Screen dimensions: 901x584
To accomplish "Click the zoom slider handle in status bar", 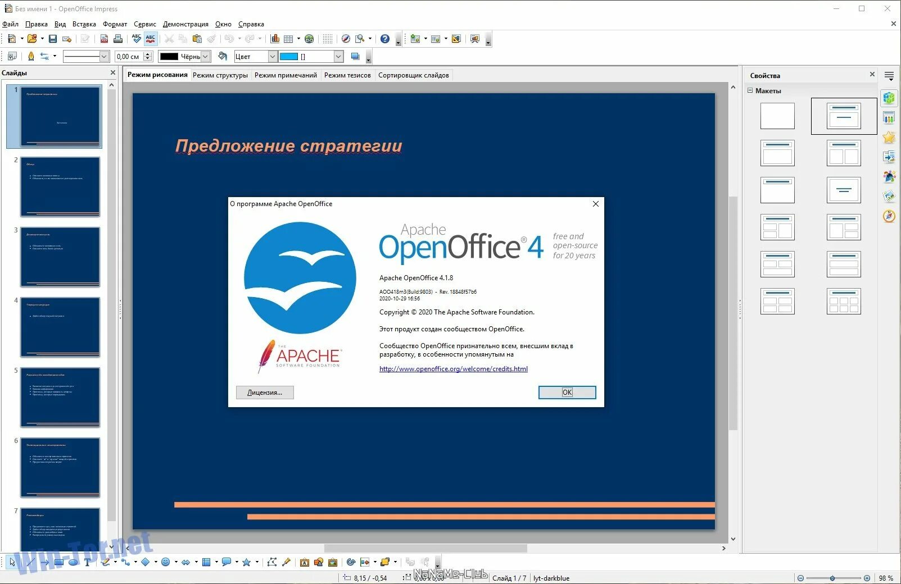I will pyautogui.click(x=832, y=578).
